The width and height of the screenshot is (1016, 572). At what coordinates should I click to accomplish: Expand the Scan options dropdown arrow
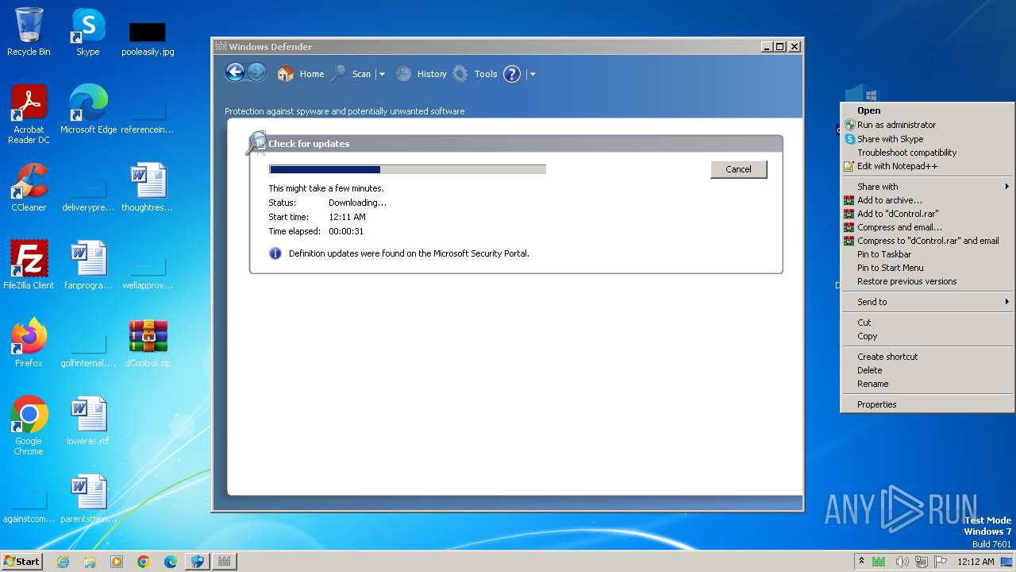click(x=382, y=74)
